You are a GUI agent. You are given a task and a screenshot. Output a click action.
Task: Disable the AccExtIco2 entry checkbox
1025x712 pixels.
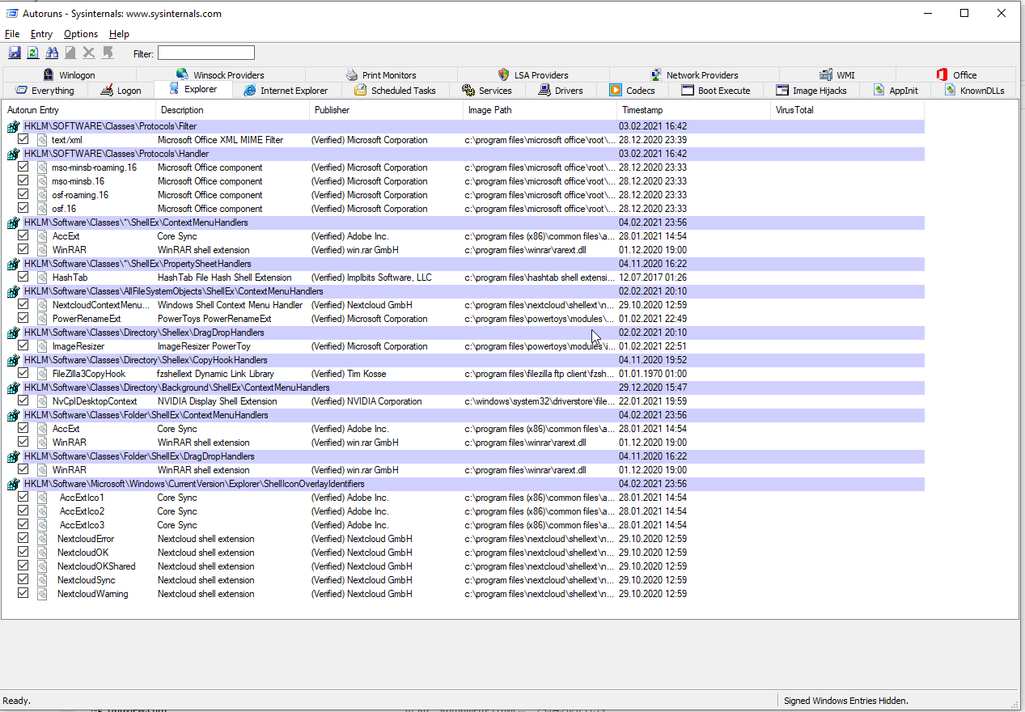[23, 511]
